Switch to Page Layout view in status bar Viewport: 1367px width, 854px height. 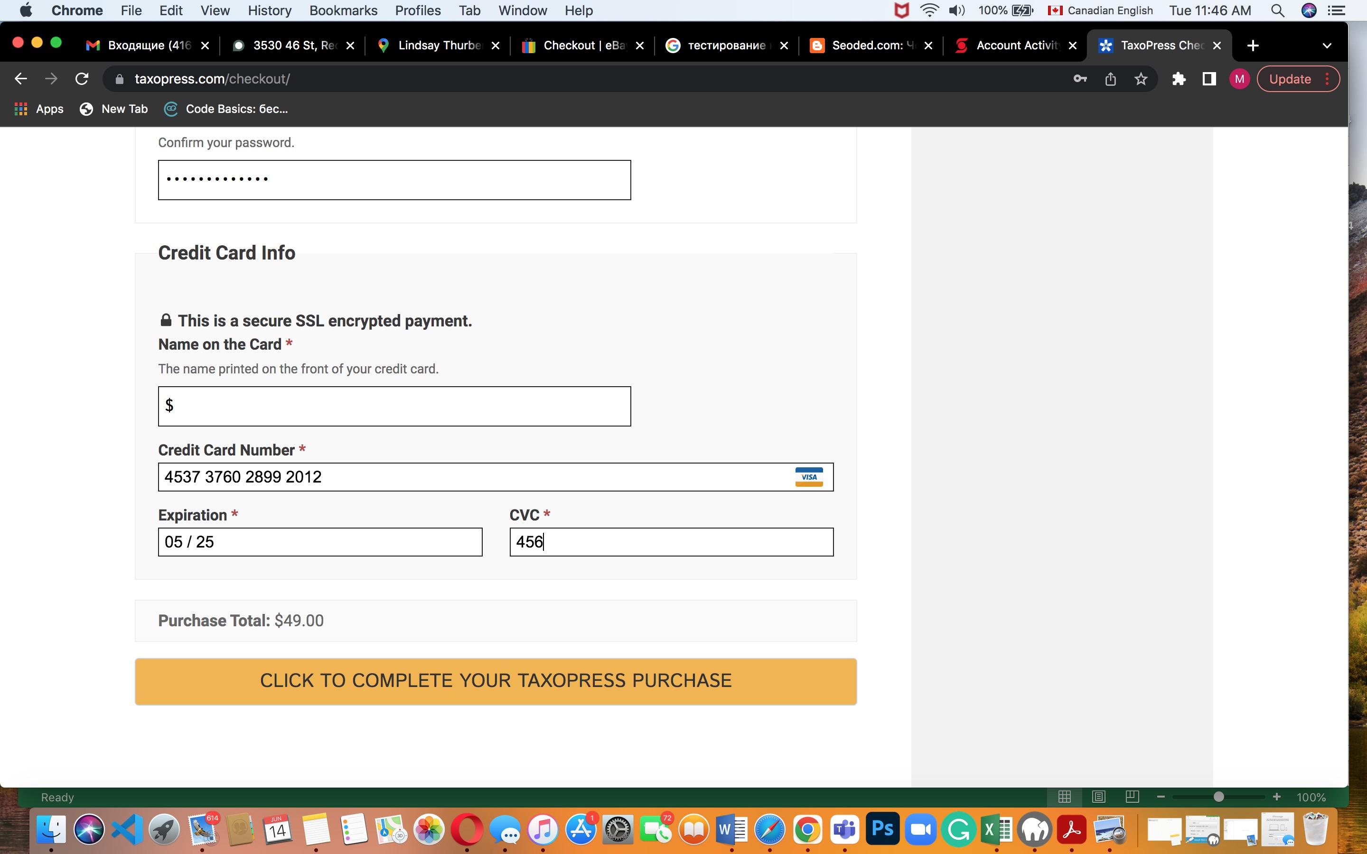(1098, 797)
